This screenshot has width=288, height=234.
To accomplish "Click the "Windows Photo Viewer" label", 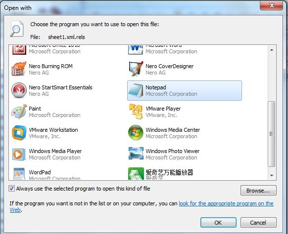I will [173, 151].
